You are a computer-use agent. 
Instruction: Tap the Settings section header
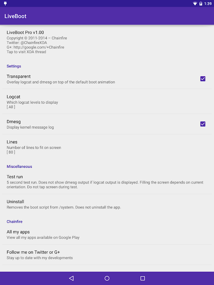pos(14,66)
